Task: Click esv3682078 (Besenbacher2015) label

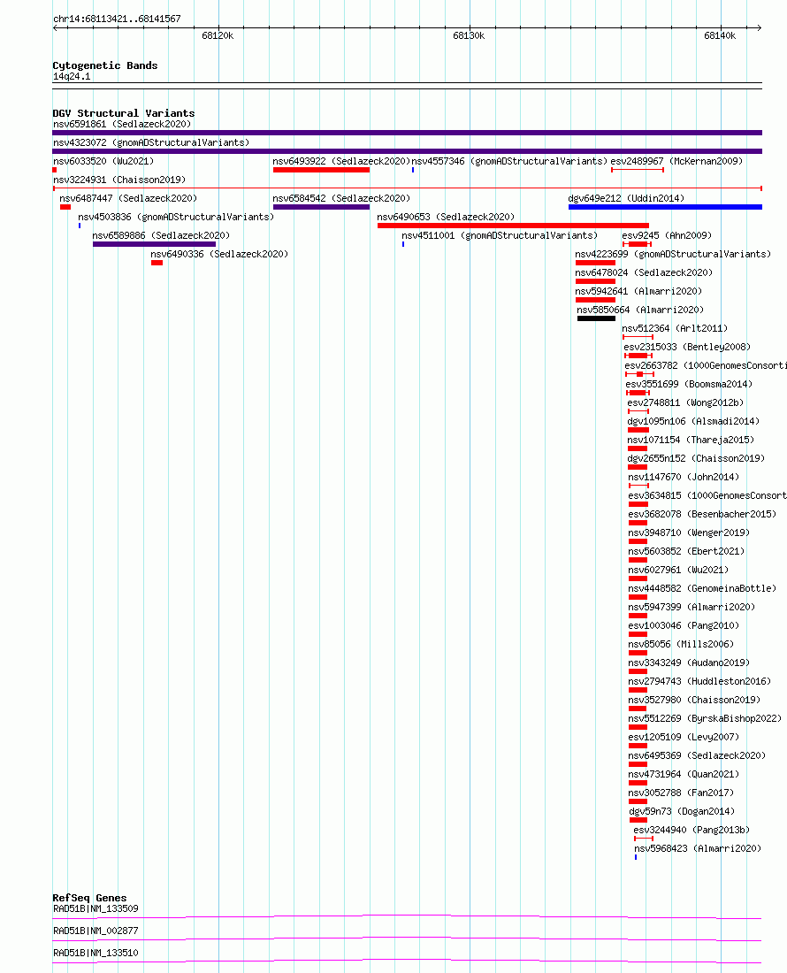Action: click(x=702, y=515)
